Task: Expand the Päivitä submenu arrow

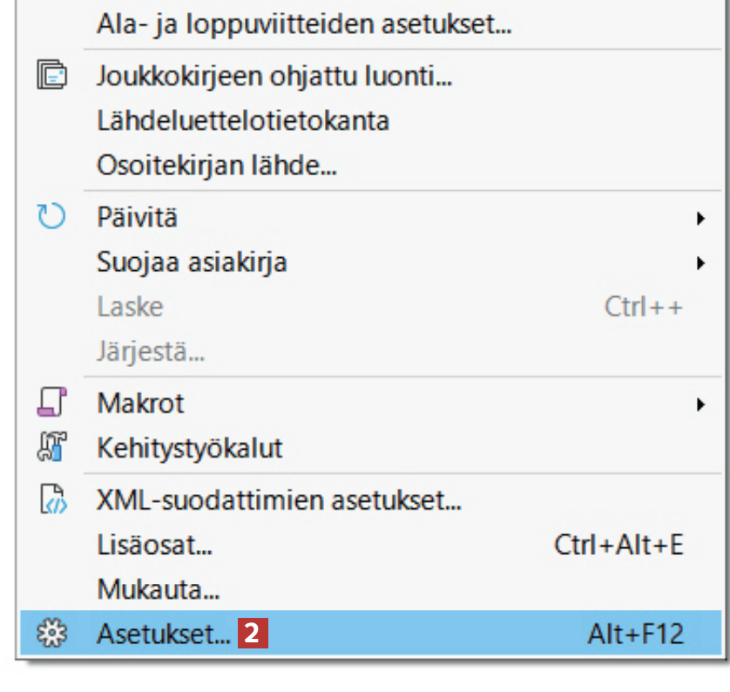Action: click(700, 218)
